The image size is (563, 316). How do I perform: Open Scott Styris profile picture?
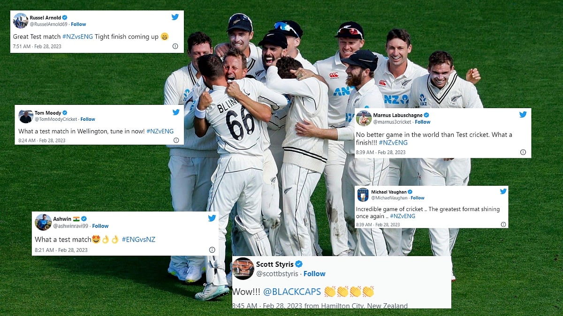(x=243, y=269)
